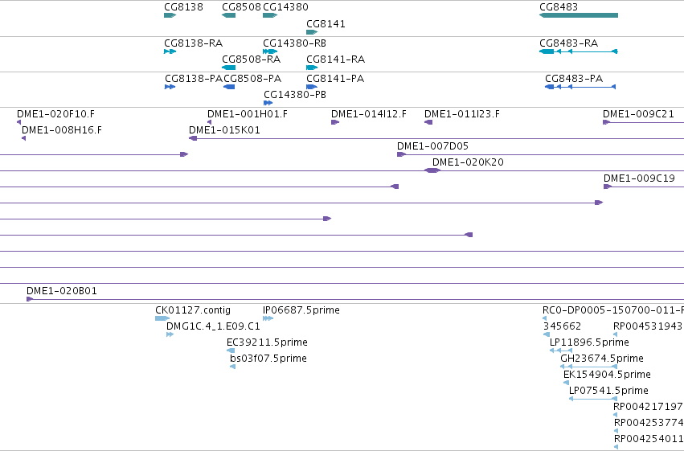Select the CG8138 gene feature

tap(170, 15)
